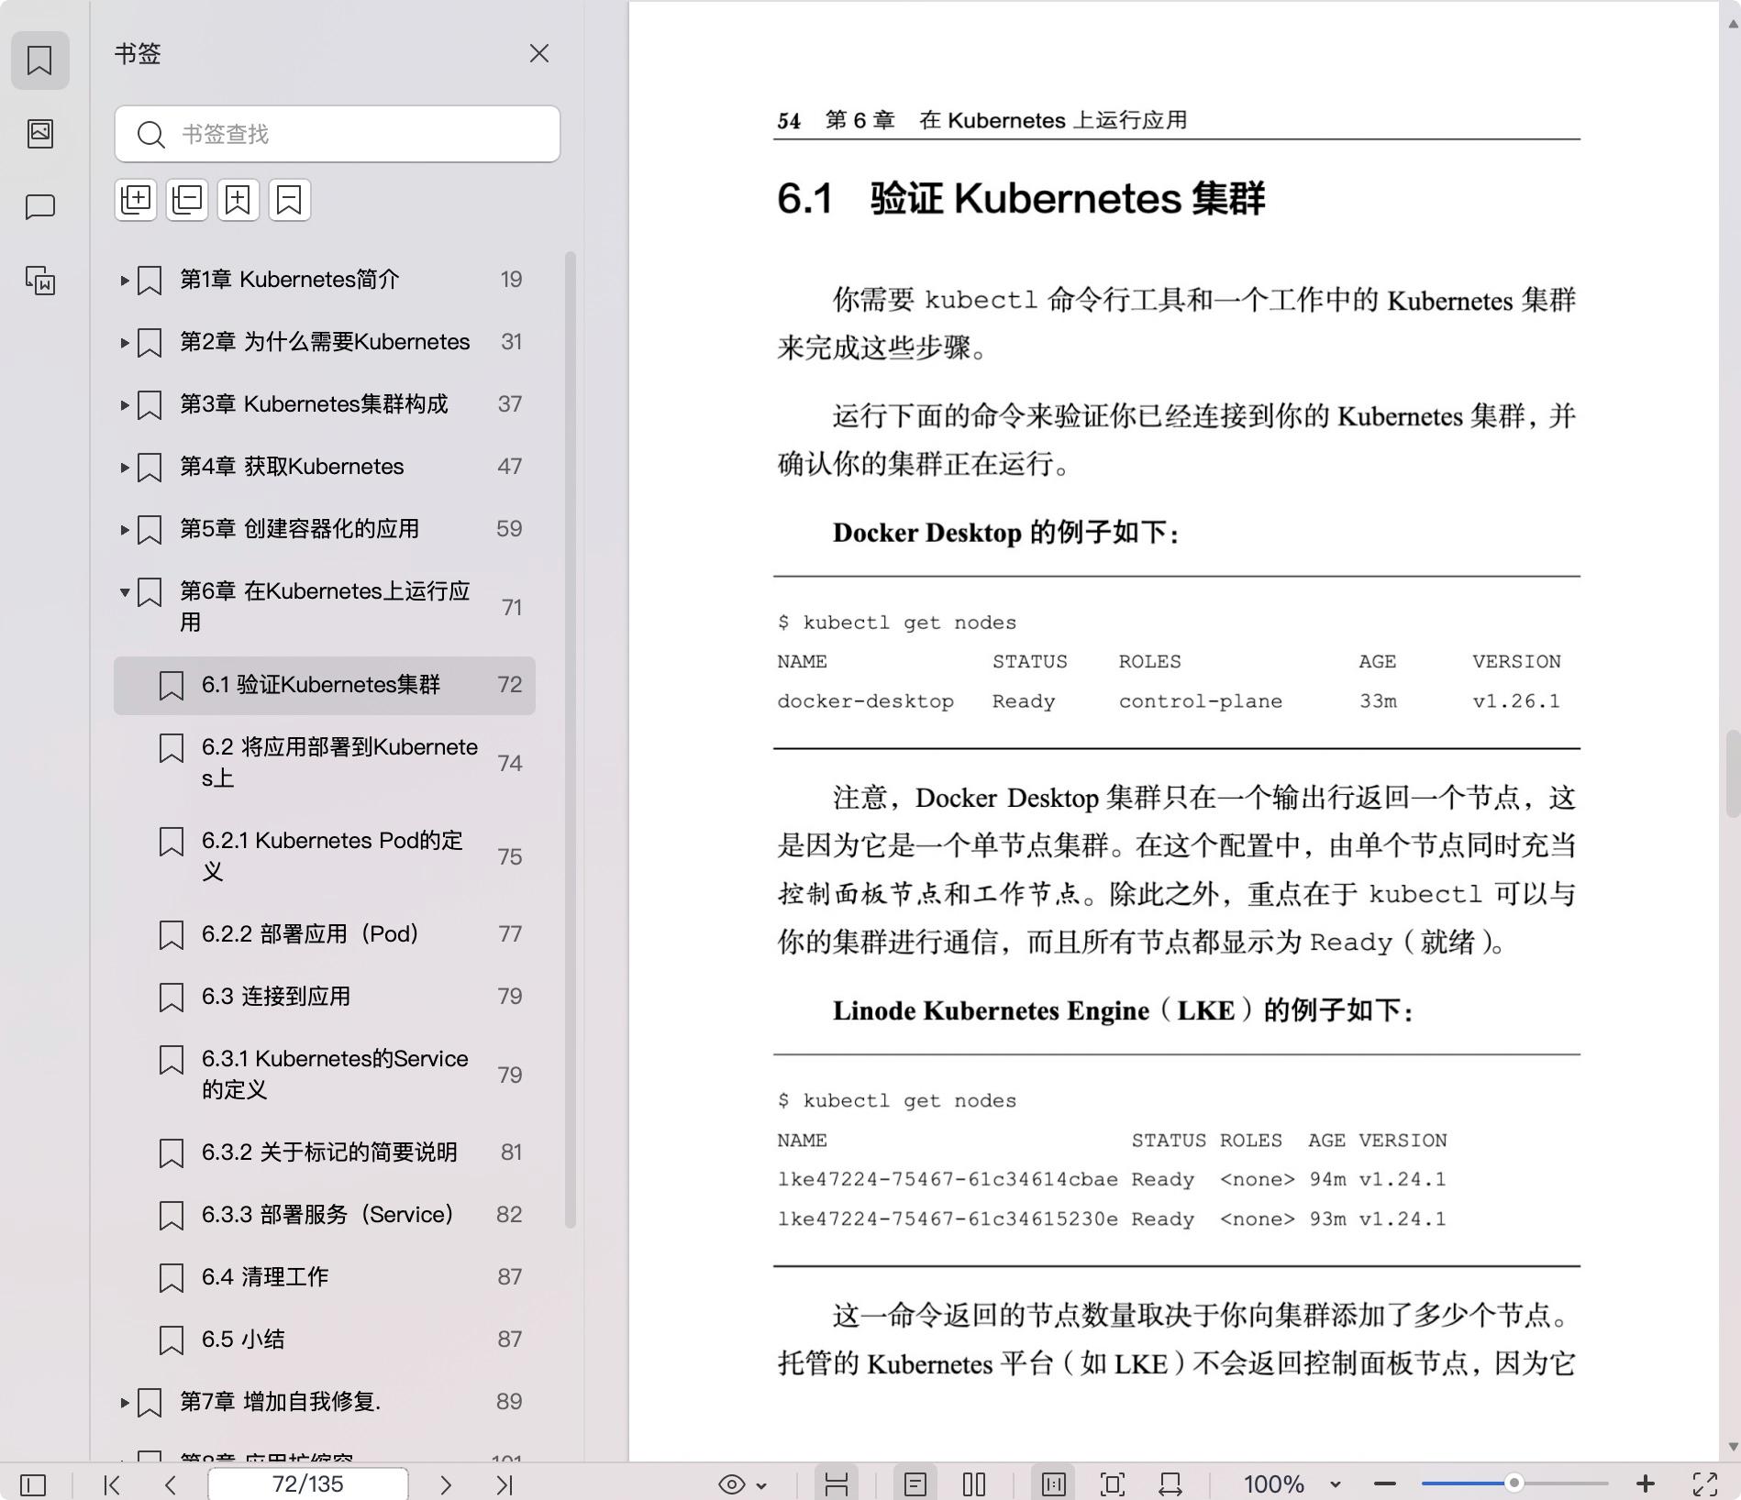1741x1500 pixels.
Task: Enter fullscreen mode
Action: coord(1705,1484)
